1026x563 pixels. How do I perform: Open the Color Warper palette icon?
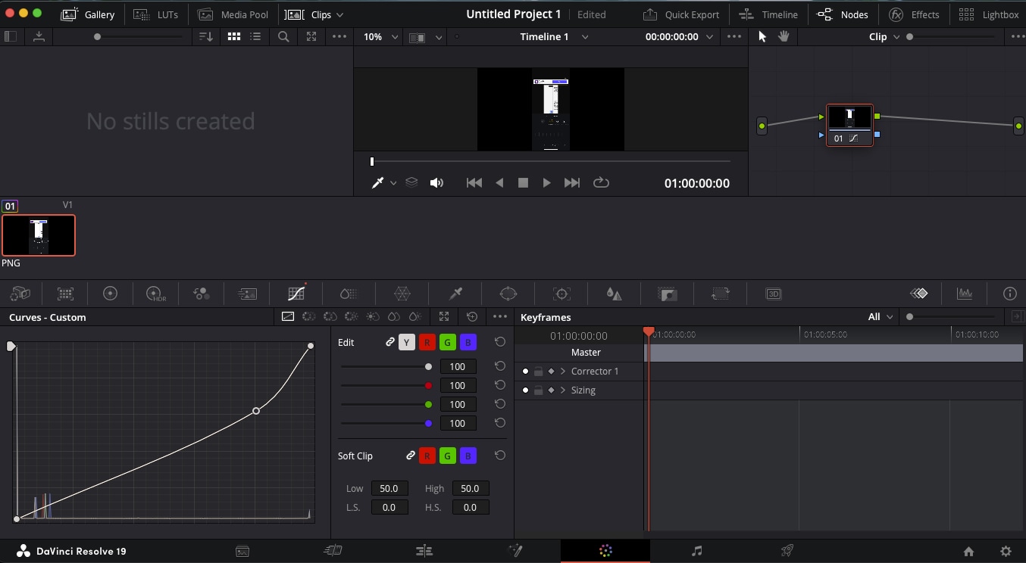coord(402,294)
